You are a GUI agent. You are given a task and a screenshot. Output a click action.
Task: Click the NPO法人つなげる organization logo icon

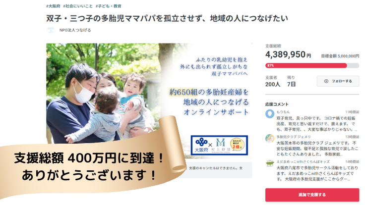point(51,30)
